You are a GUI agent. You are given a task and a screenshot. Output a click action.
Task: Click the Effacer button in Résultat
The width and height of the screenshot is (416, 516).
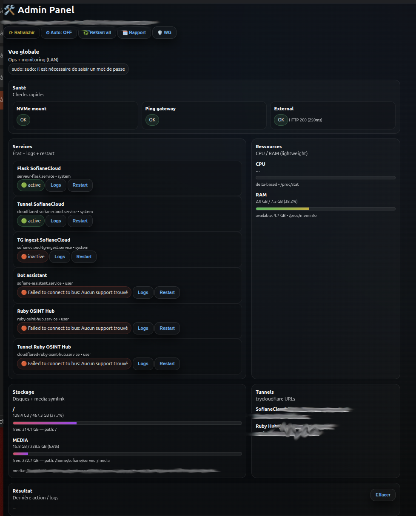pyautogui.click(x=383, y=495)
